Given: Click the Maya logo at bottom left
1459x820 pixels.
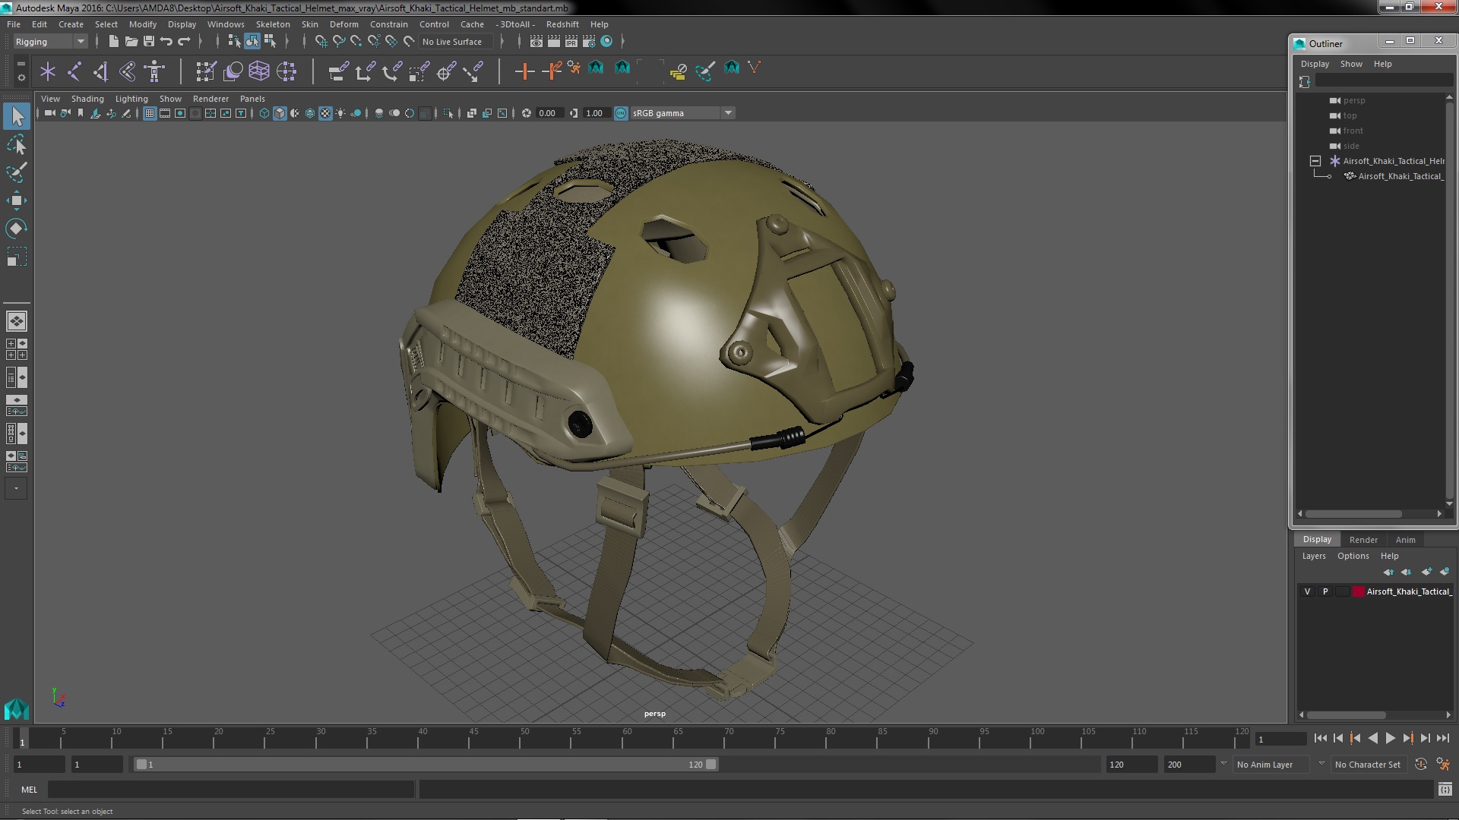Looking at the screenshot, I should [17, 709].
